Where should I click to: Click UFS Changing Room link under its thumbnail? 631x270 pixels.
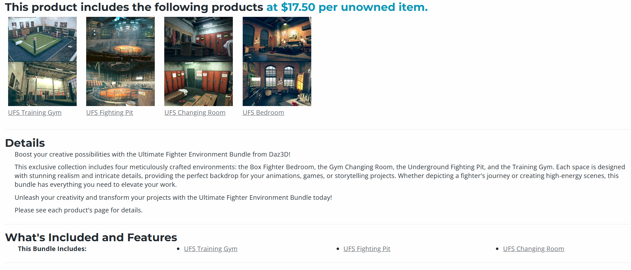point(195,113)
